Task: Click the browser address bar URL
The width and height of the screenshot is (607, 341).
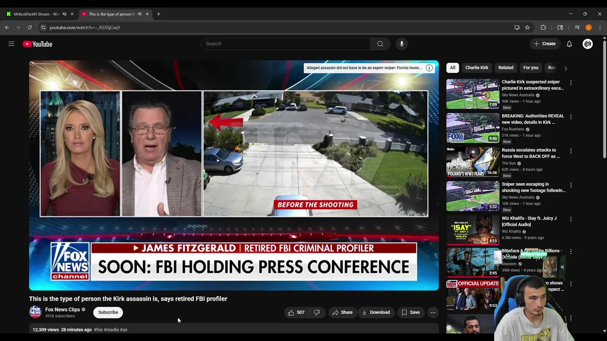Action: tap(85, 27)
